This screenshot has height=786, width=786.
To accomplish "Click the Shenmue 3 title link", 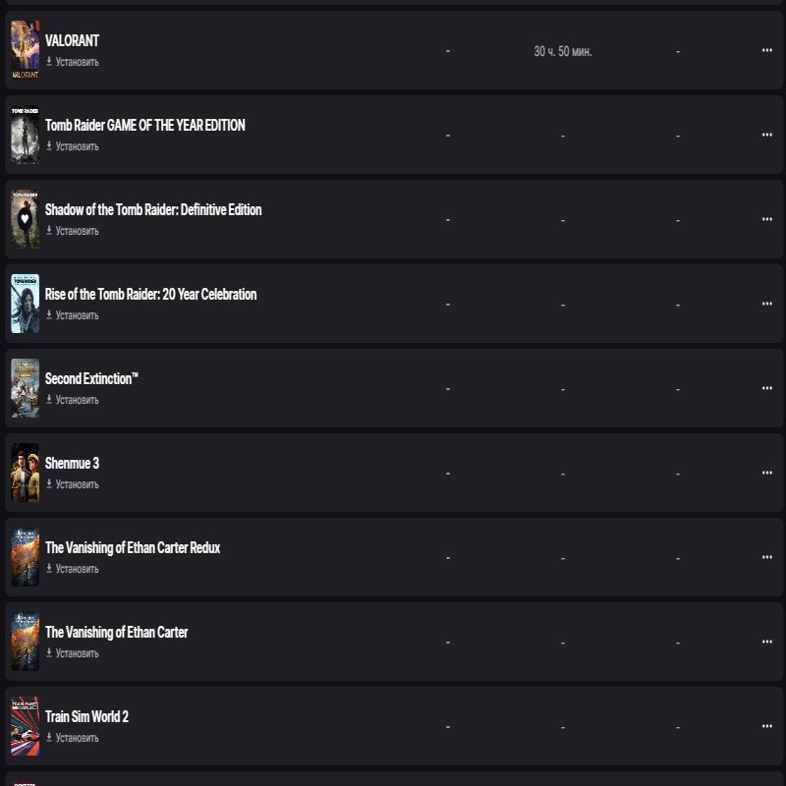I will click(x=72, y=463).
